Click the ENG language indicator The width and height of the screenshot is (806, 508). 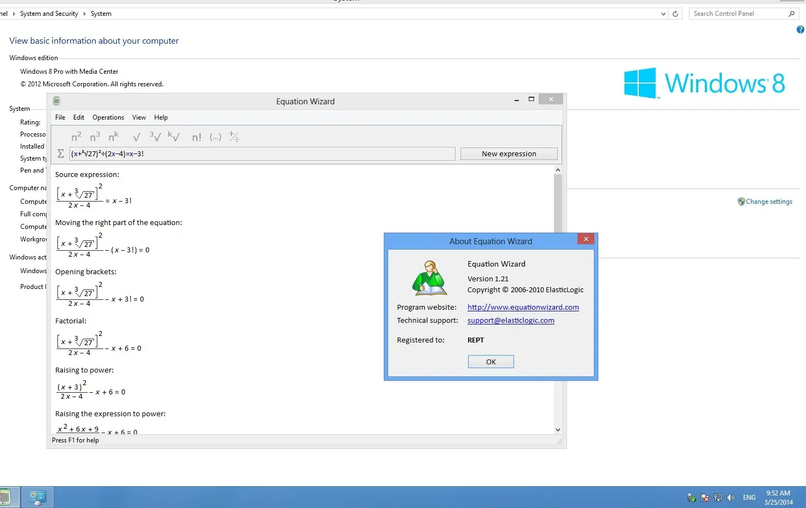point(749,498)
